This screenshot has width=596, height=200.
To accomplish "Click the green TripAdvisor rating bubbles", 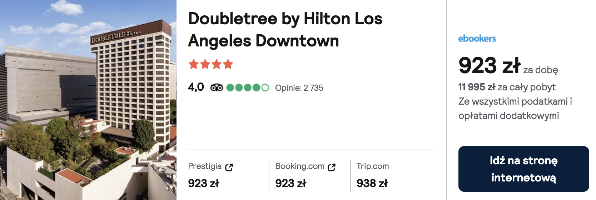I will (x=247, y=87).
